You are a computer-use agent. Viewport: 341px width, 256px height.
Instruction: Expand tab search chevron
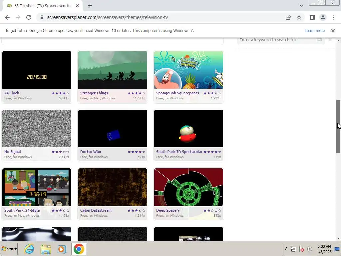pyautogui.click(x=301, y=6)
